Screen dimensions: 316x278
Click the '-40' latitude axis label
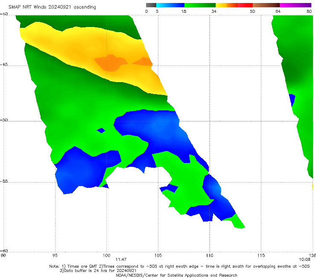point(4,14)
